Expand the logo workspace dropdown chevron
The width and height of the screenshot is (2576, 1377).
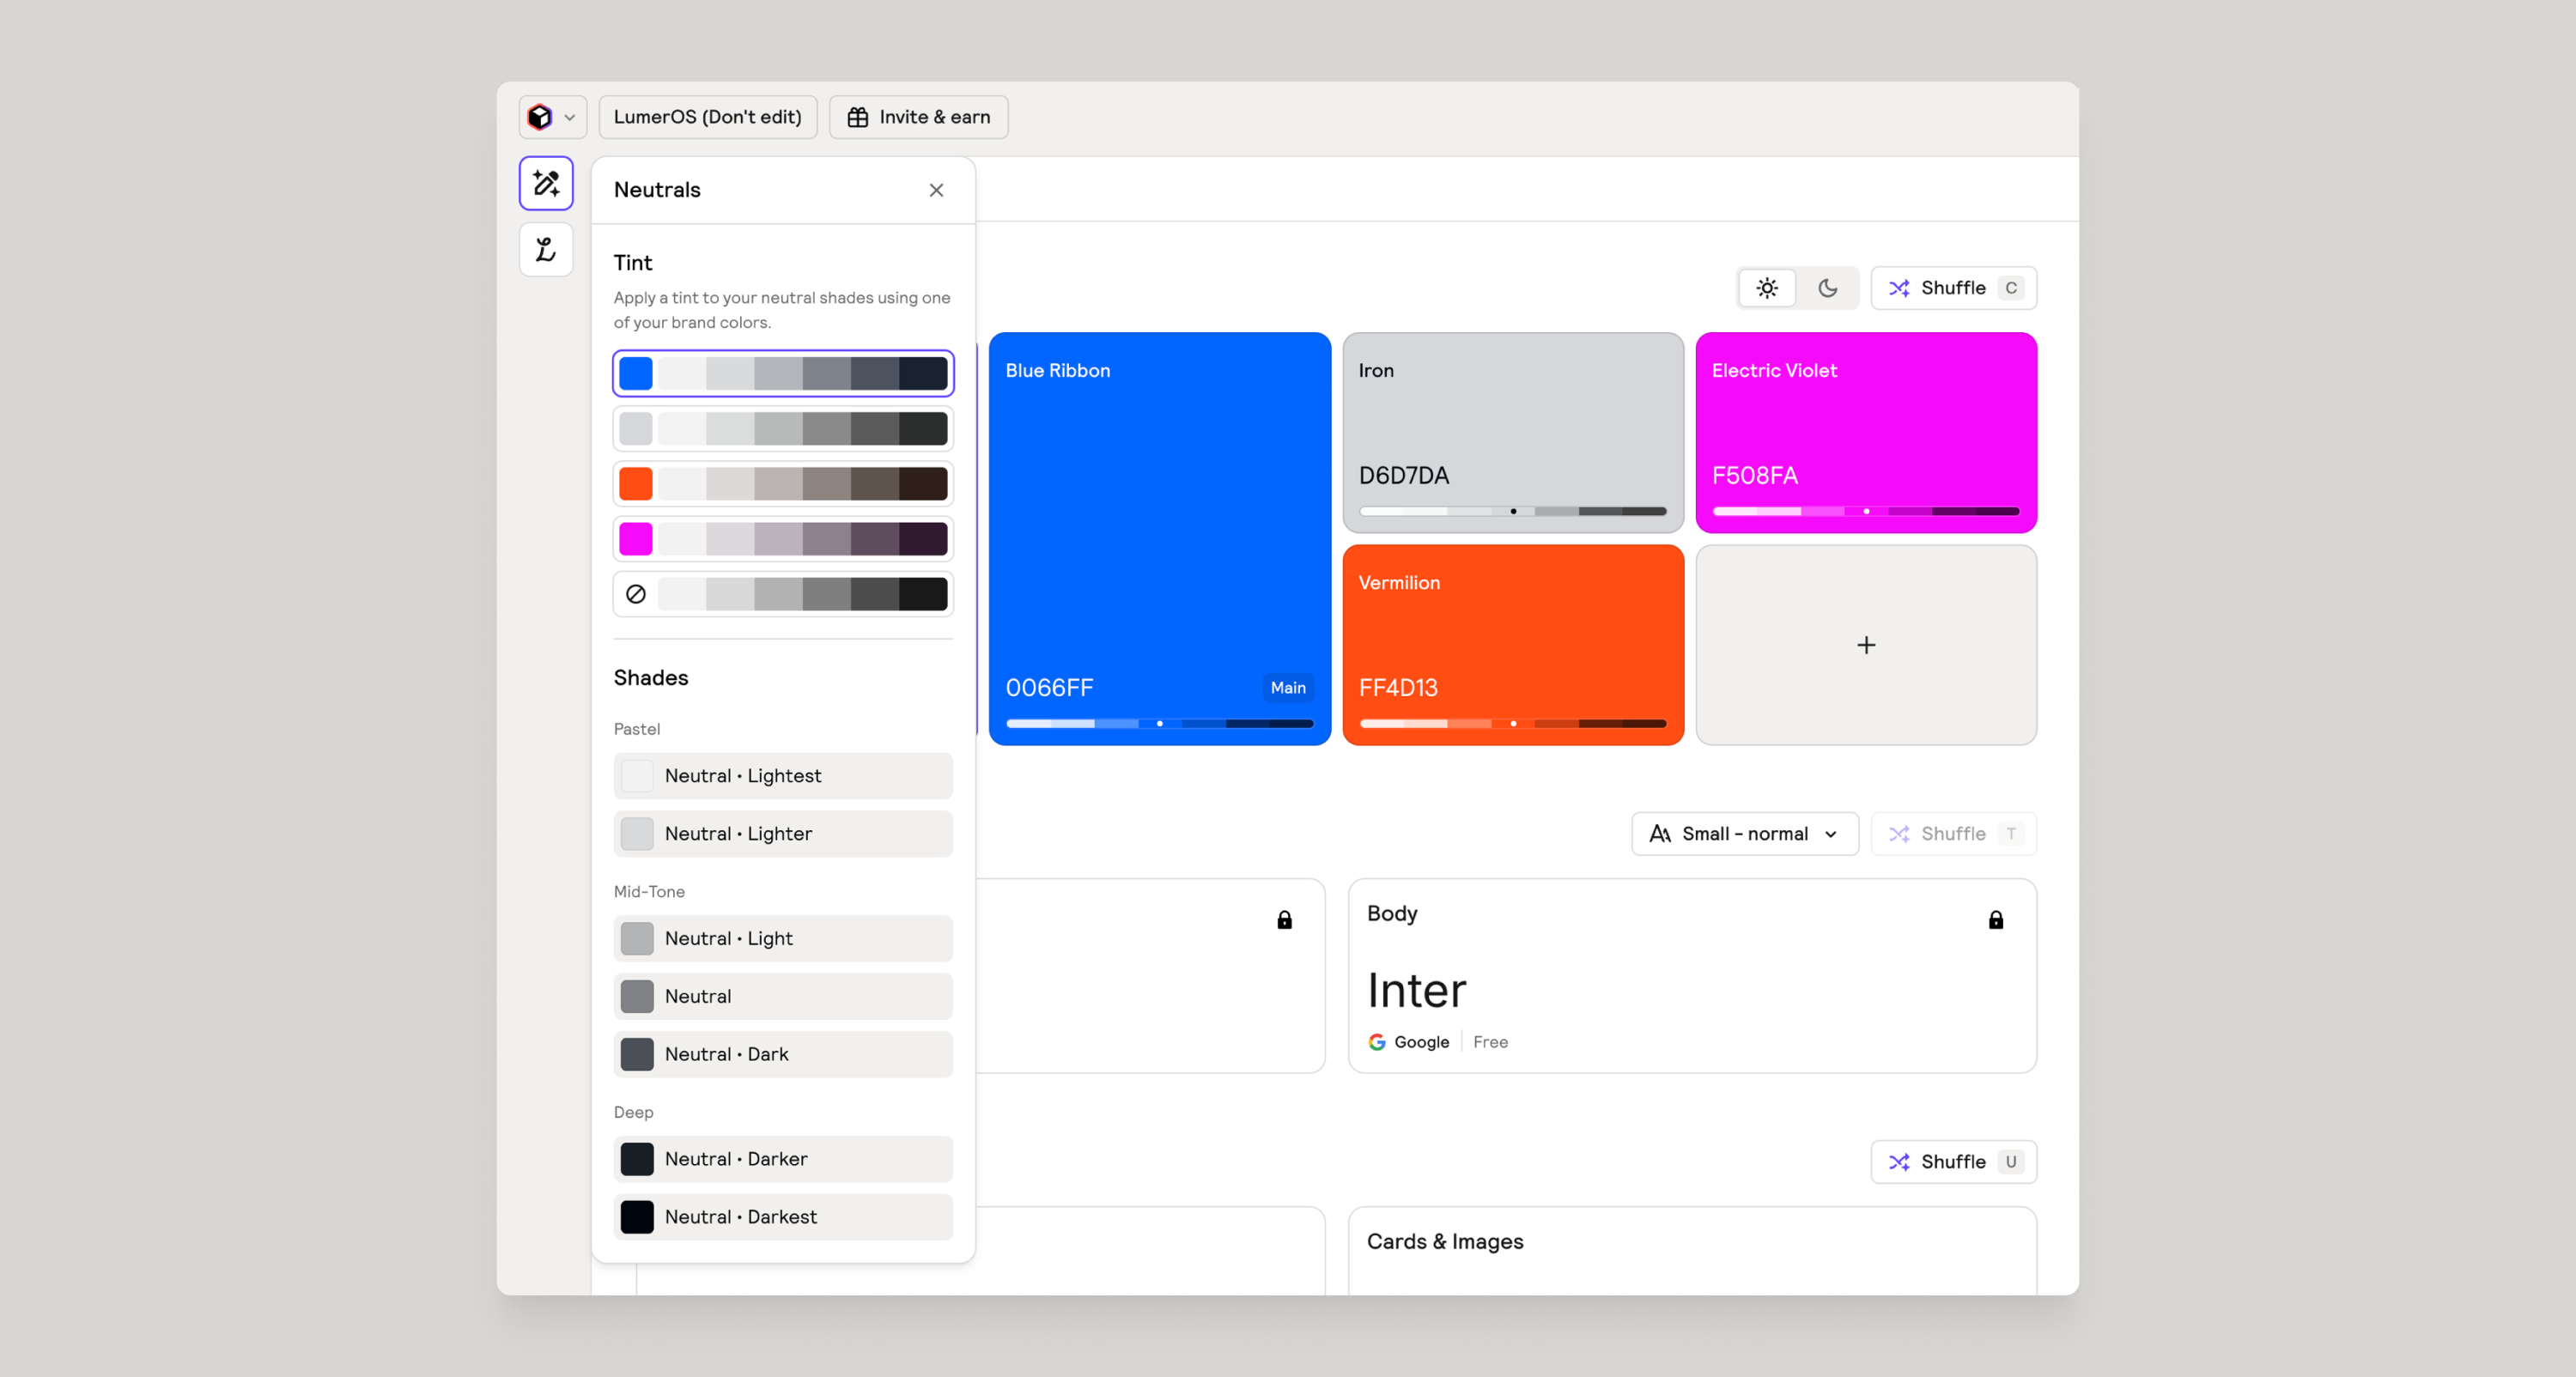570,117
